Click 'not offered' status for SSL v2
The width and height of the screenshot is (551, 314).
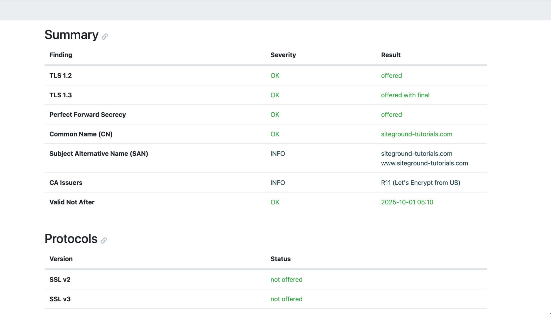(x=287, y=280)
